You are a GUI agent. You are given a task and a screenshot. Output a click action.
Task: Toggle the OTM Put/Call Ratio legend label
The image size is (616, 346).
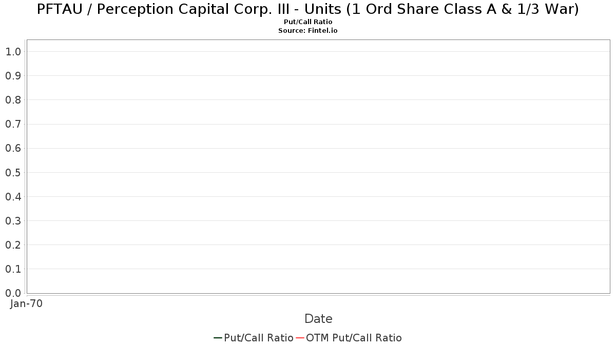(x=354, y=338)
